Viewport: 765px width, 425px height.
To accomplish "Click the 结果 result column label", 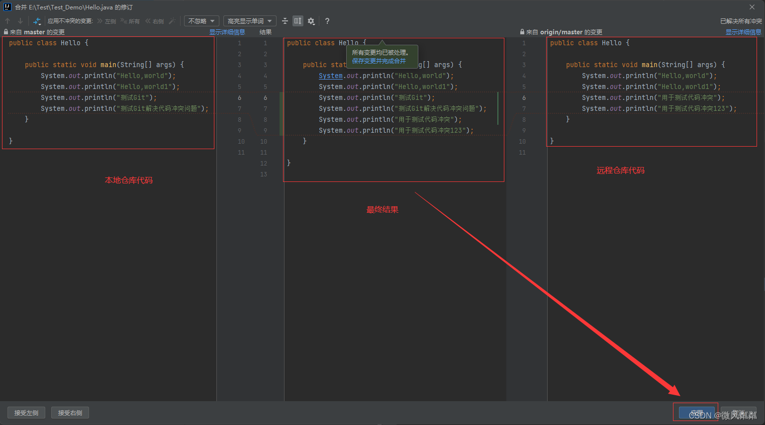I will point(266,32).
